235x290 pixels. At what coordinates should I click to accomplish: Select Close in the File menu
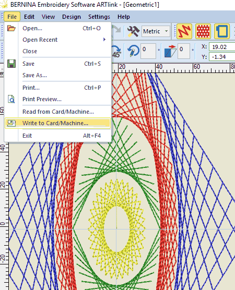[58, 51]
